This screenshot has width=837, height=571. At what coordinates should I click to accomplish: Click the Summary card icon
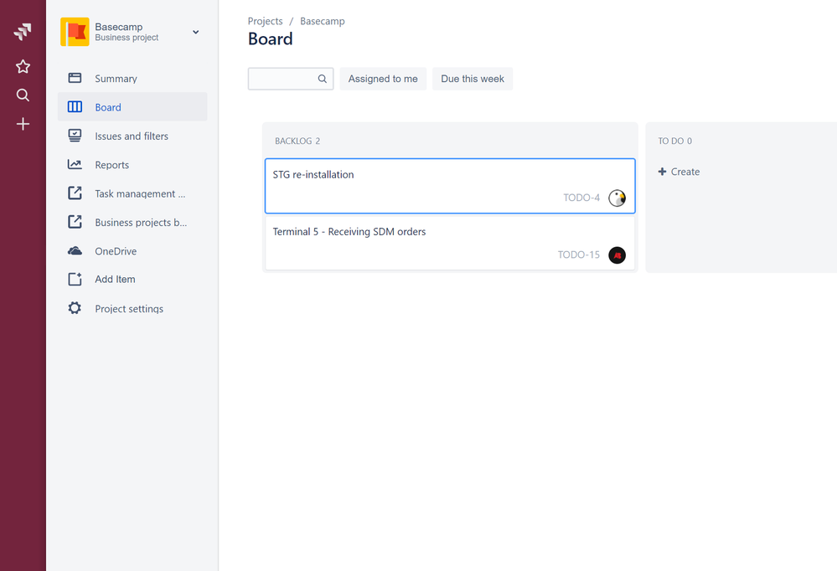tap(75, 78)
